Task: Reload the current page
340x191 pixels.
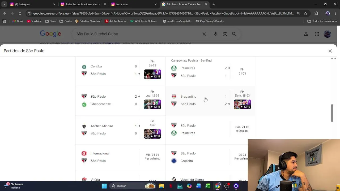Action: click(x=20, y=13)
